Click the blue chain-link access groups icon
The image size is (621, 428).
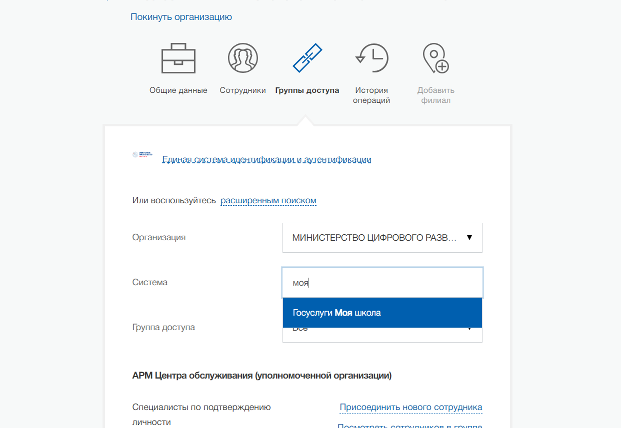coord(307,58)
